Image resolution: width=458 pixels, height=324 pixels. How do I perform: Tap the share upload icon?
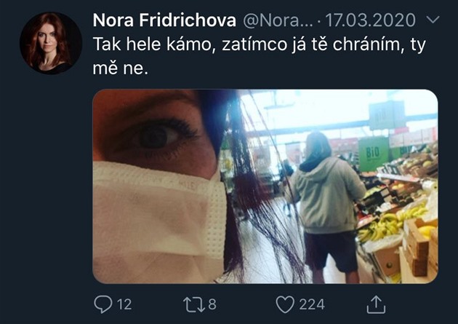tap(376, 304)
